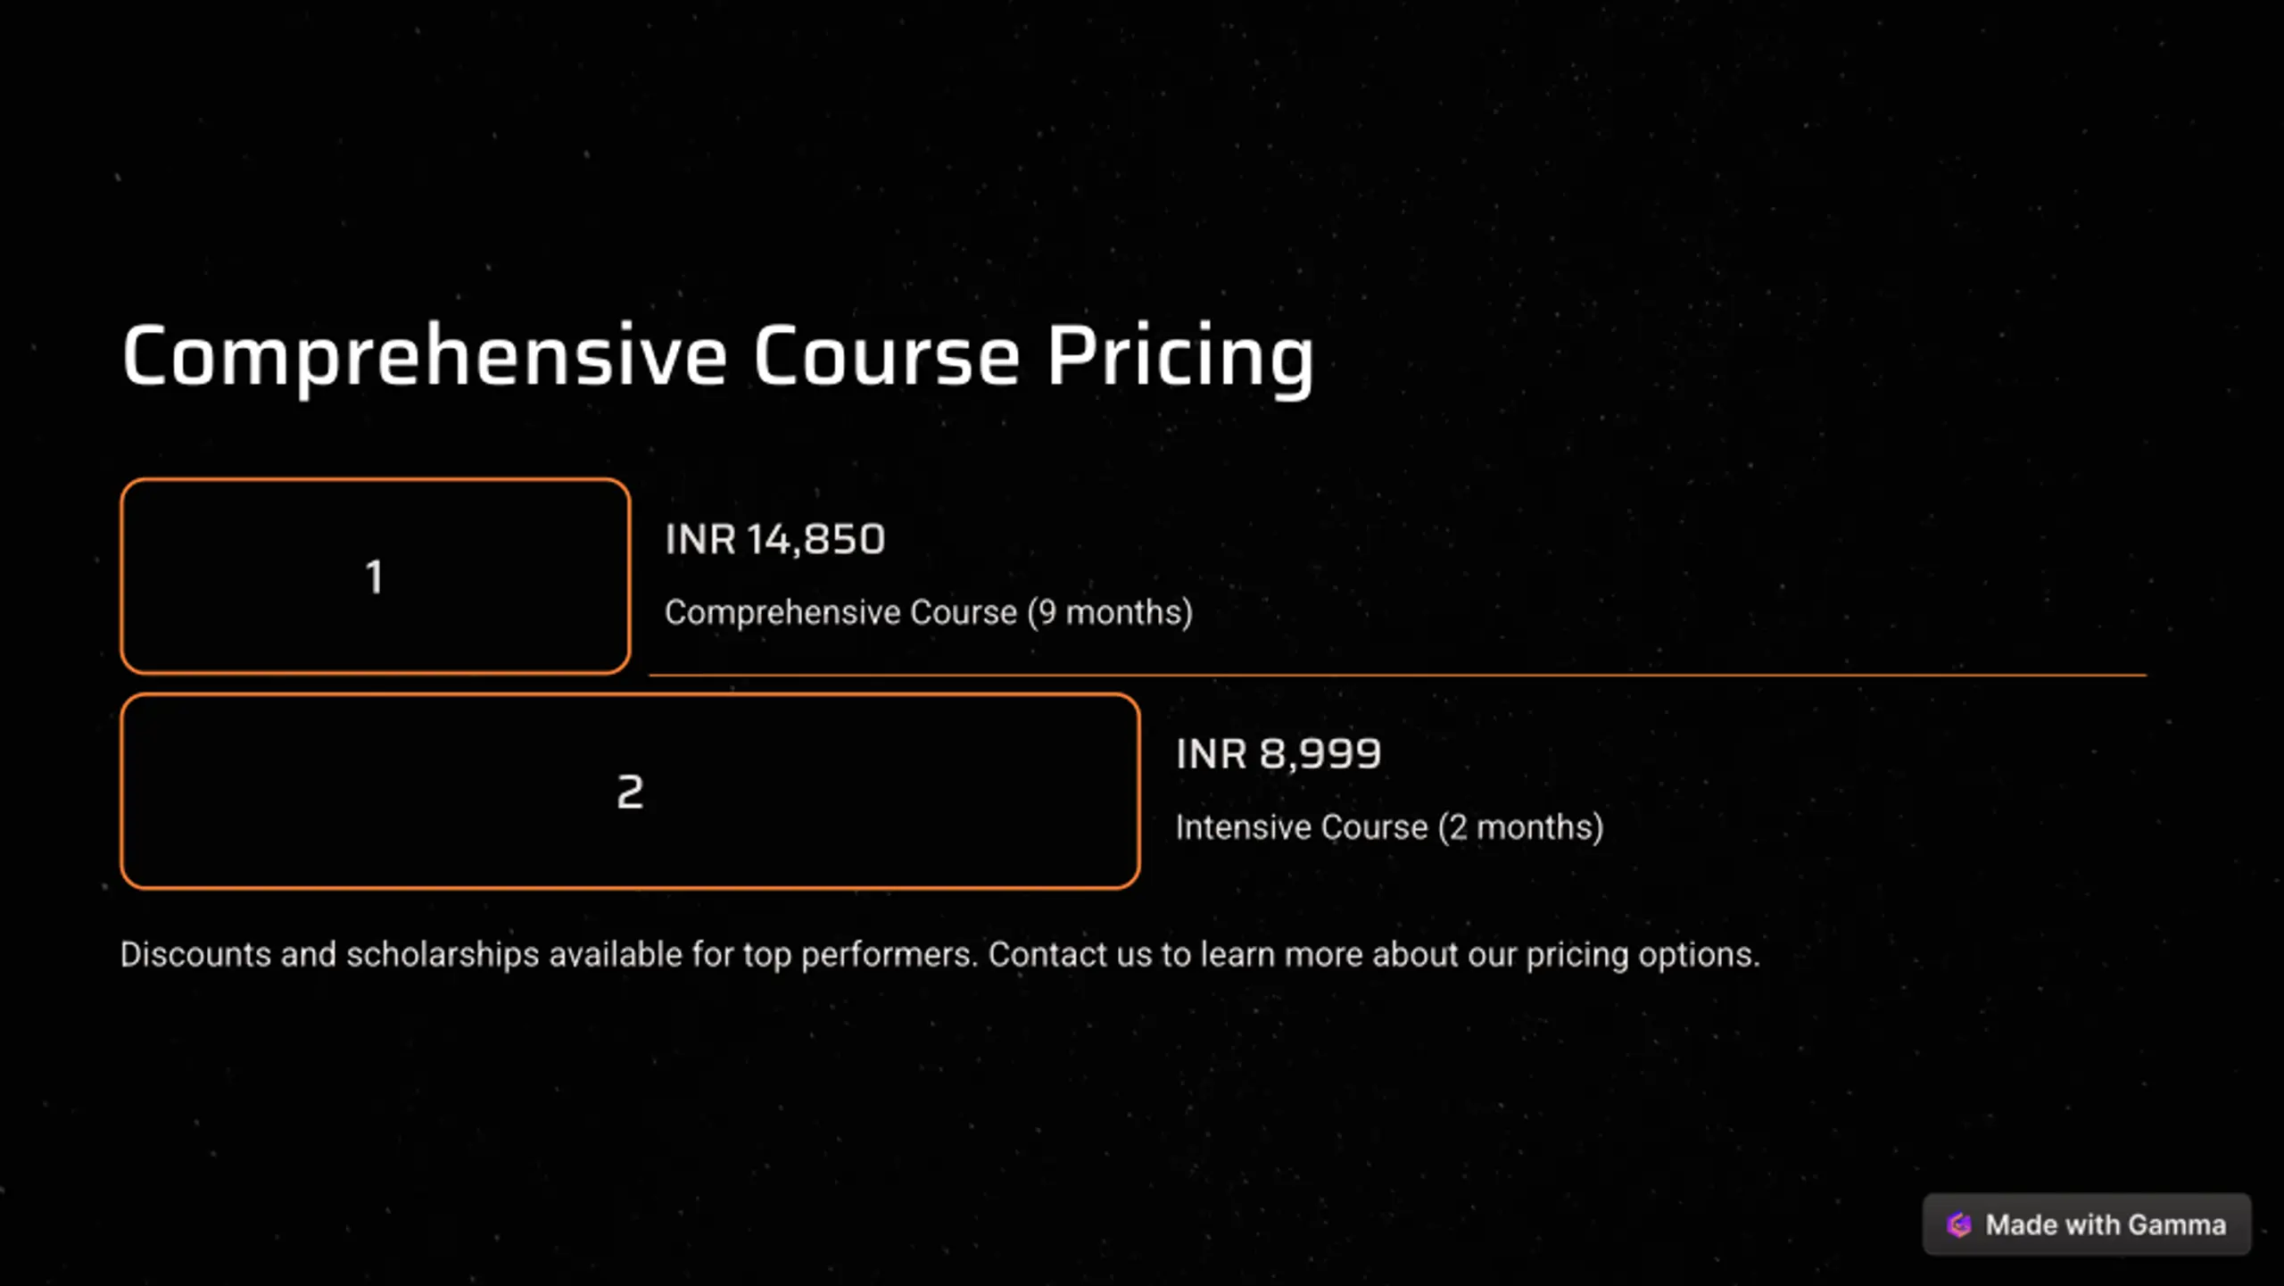Click the word Comprehensive in the title
The height and width of the screenshot is (1286, 2284).
425,357
